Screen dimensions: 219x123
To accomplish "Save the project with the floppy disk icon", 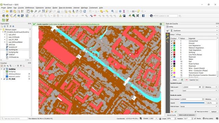I will coord(11,11).
